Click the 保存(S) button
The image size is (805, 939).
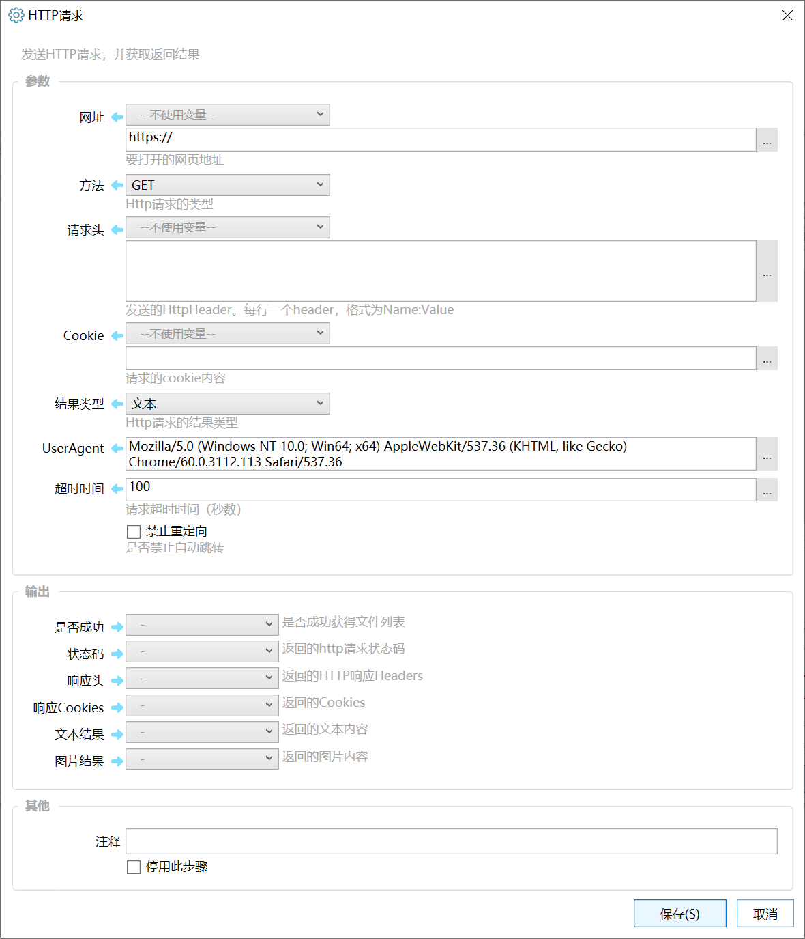point(680,914)
